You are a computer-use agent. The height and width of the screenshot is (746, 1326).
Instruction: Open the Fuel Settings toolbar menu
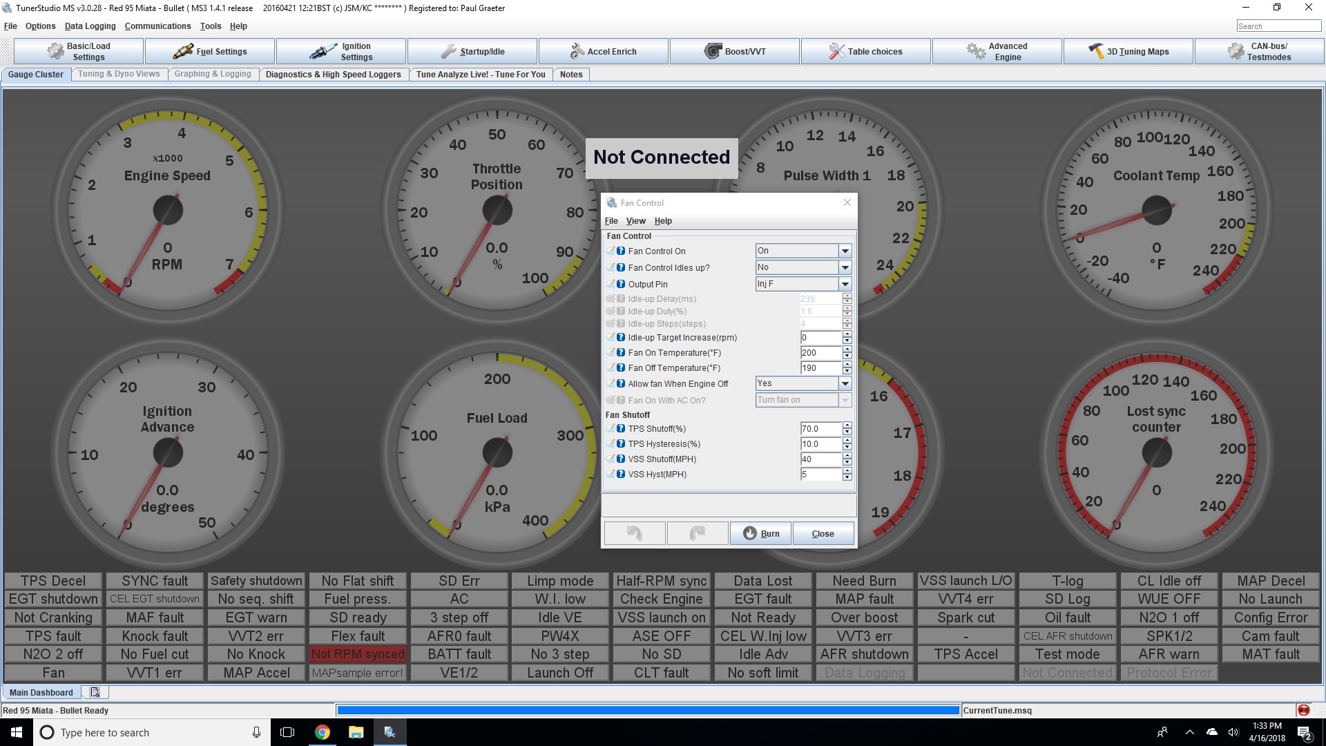(210, 51)
